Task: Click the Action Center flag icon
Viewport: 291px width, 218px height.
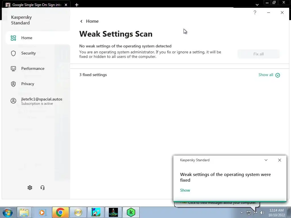Action: [255, 213]
